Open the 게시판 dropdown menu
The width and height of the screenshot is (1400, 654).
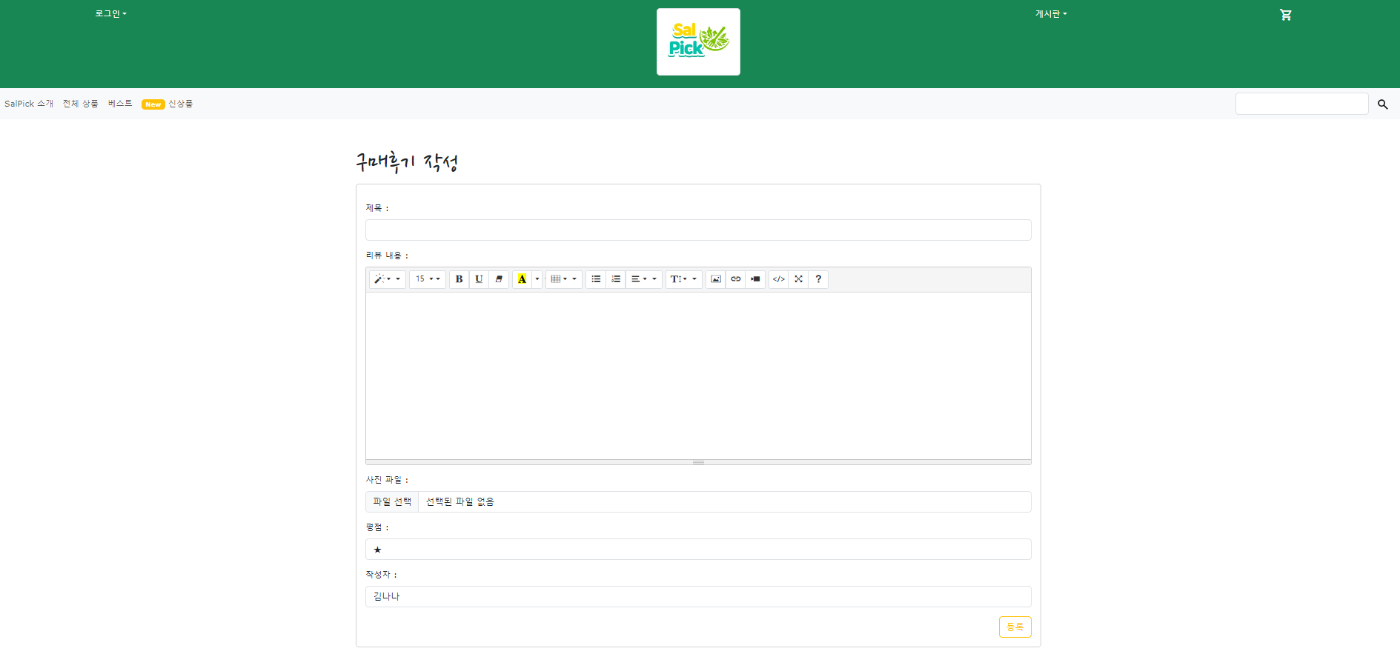pos(1051,14)
